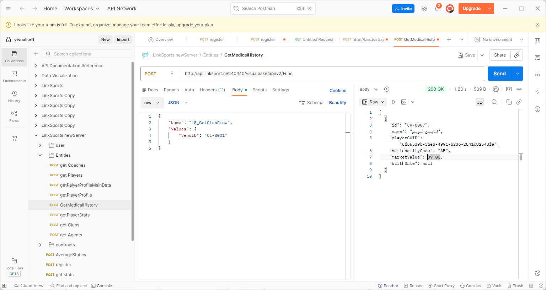Open the code snippet panel icon
Viewport: 546px width, 290px height.
pos(537,75)
